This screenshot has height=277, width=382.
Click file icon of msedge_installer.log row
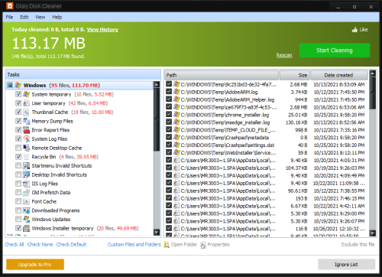click(x=176, y=122)
